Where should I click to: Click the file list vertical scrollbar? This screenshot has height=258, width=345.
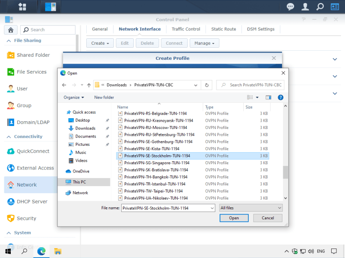coord(285,172)
